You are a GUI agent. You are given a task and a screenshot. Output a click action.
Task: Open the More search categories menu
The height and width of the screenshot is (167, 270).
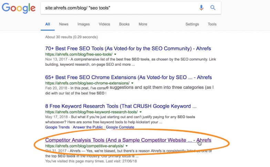[x=143, y=24]
